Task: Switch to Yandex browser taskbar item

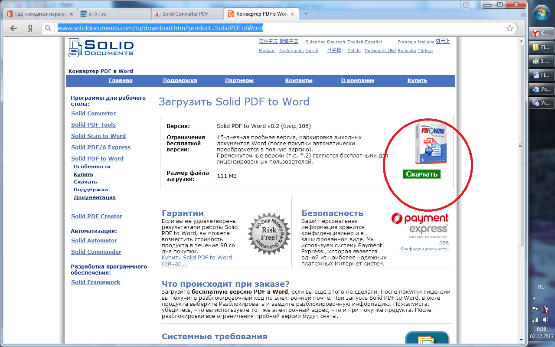Action: pos(541,33)
